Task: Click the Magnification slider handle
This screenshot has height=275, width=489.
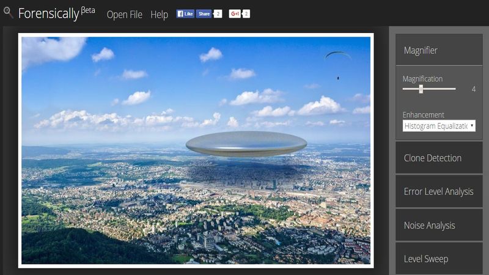Action: (421, 89)
